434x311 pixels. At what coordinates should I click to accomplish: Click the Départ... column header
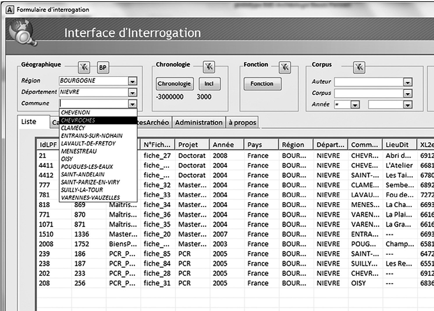331,145
